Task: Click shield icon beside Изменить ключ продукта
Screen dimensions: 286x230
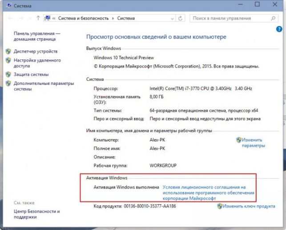Action: (x=220, y=206)
